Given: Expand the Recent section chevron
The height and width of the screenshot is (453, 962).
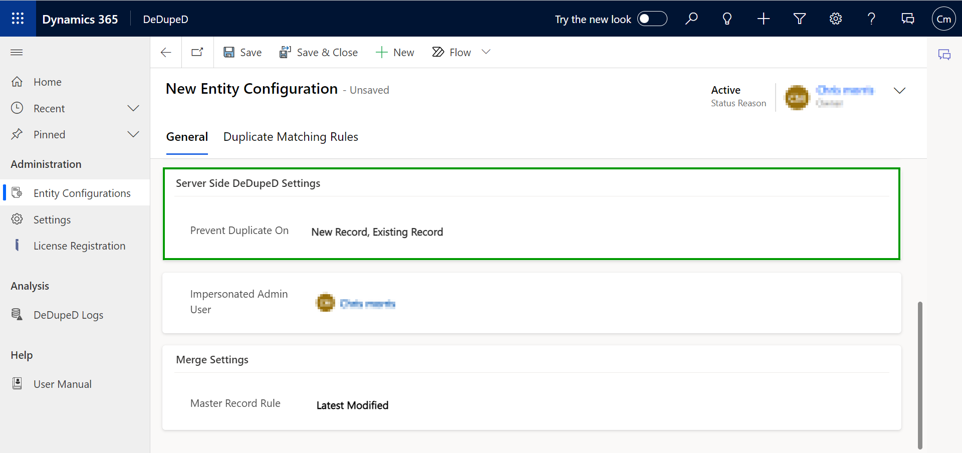Looking at the screenshot, I should click(x=133, y=108).
